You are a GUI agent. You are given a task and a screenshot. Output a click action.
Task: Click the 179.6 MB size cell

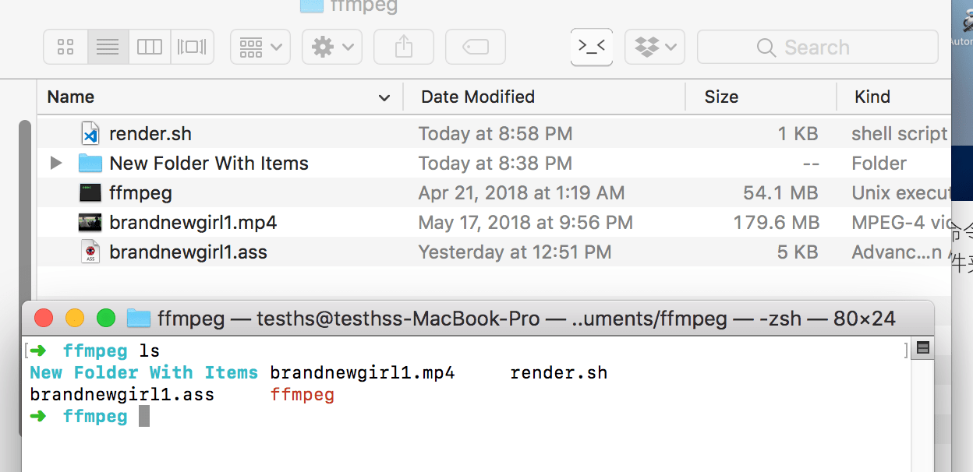point(777,223)
